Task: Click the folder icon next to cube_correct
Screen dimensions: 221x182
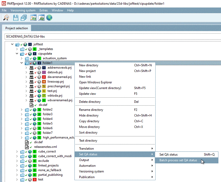Action: pos(22,152)
